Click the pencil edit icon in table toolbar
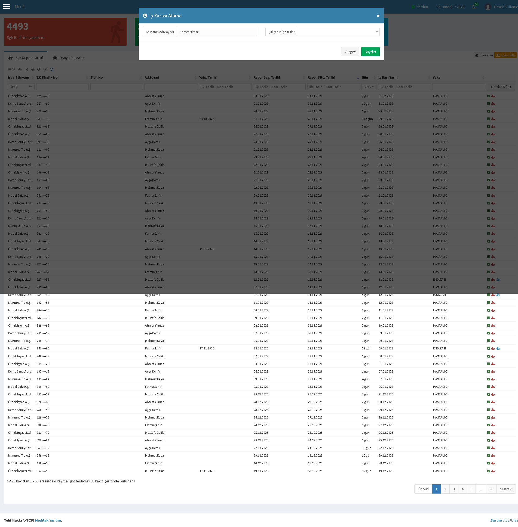The width and height of the screenshot is (518, 527). (x=45, y=69)
